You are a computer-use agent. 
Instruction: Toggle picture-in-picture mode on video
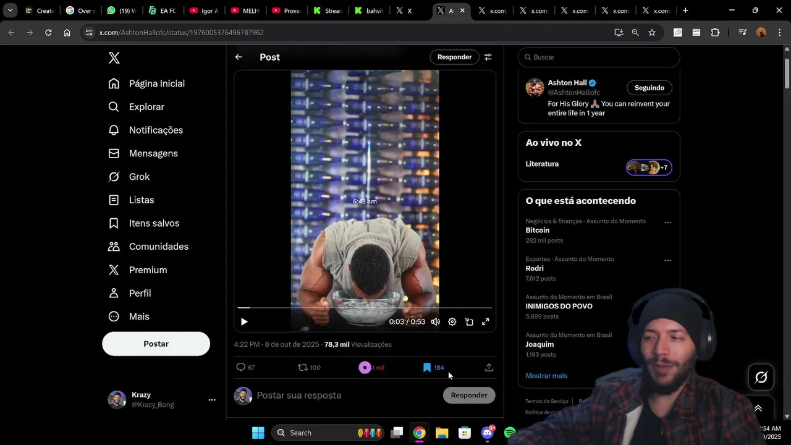pos(469,322)
